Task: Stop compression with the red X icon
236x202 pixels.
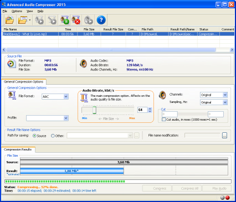Action: tap(76, 20)
